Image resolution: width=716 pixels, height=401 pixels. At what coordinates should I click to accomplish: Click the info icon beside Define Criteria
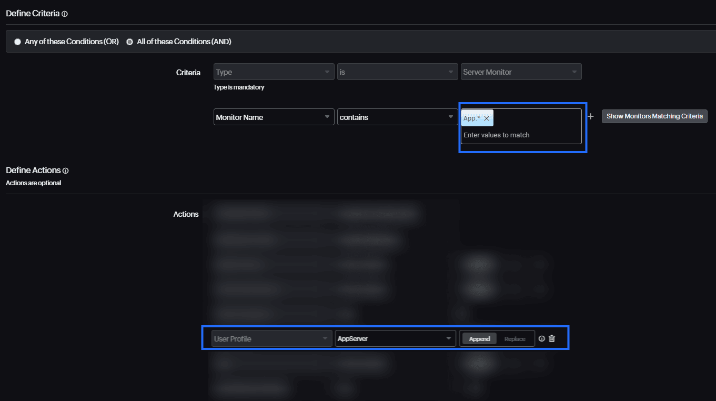point(65,14)
